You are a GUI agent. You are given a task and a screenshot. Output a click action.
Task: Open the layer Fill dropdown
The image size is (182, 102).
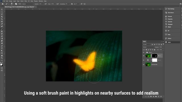tap(163, 50)
